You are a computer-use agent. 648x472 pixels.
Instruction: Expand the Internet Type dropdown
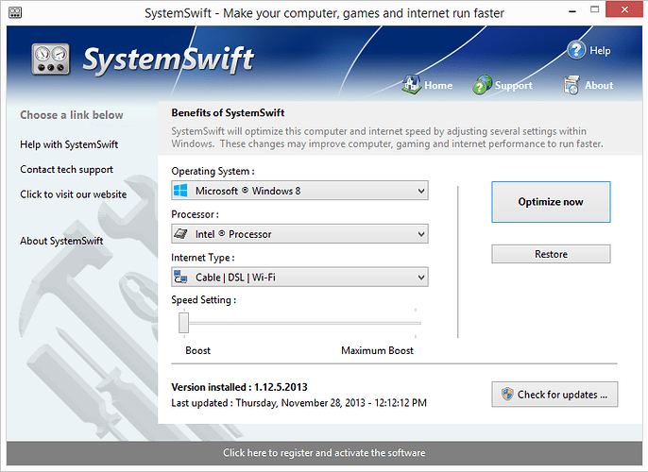[420, 277]
